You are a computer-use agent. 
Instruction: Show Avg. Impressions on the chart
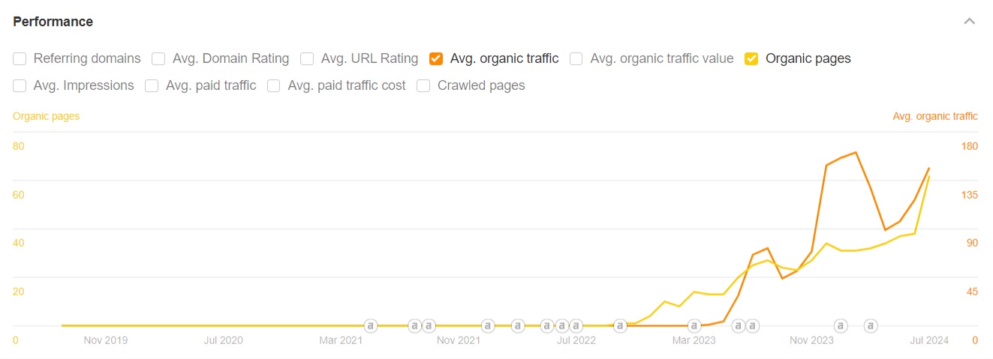[20, 85]
